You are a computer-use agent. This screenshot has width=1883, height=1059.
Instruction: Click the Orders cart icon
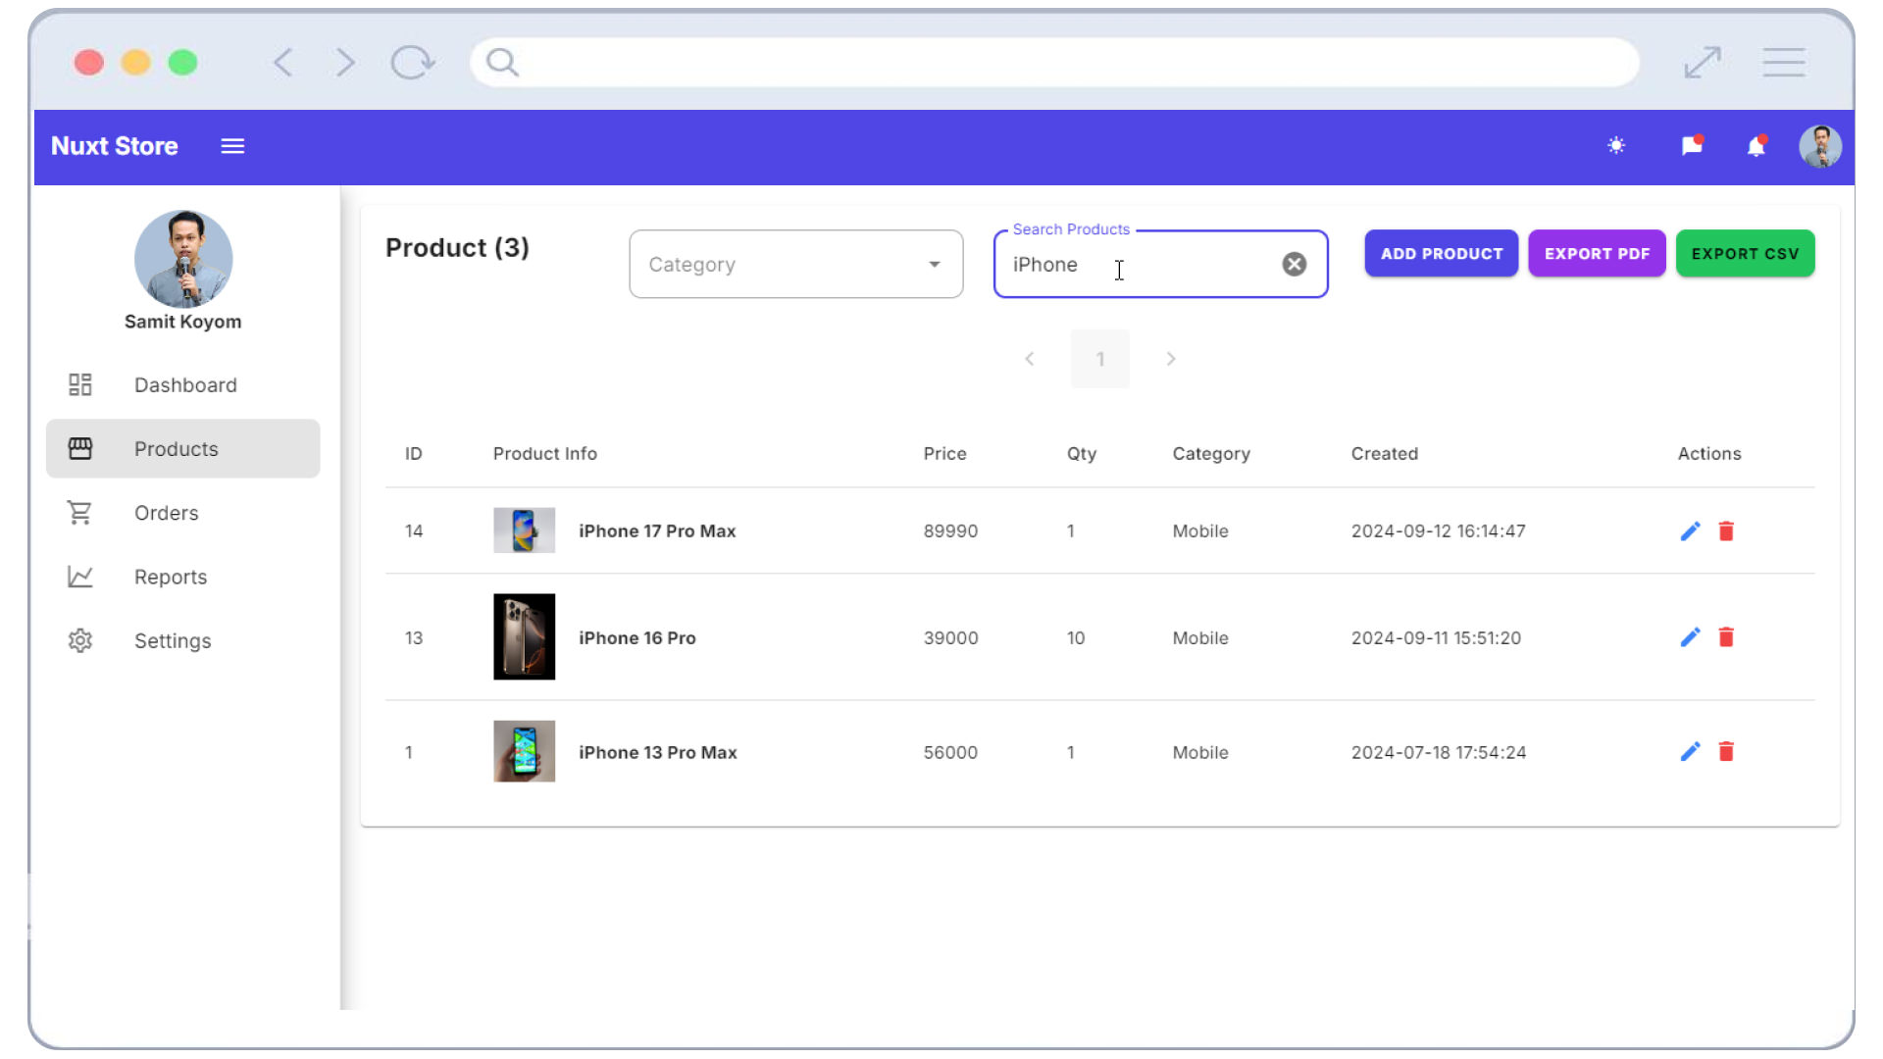pyautogui.click(x=79, y=512)
